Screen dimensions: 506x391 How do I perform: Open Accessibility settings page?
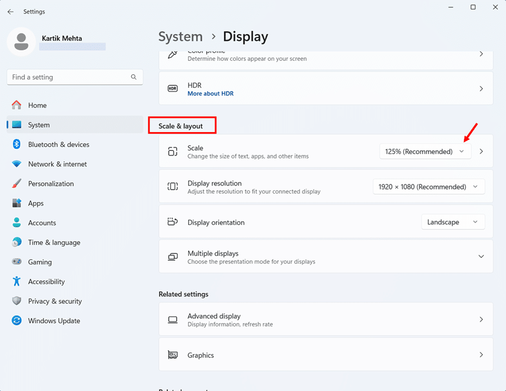click(75, 282)
